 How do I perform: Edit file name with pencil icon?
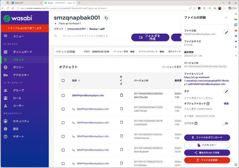point(226,32)
